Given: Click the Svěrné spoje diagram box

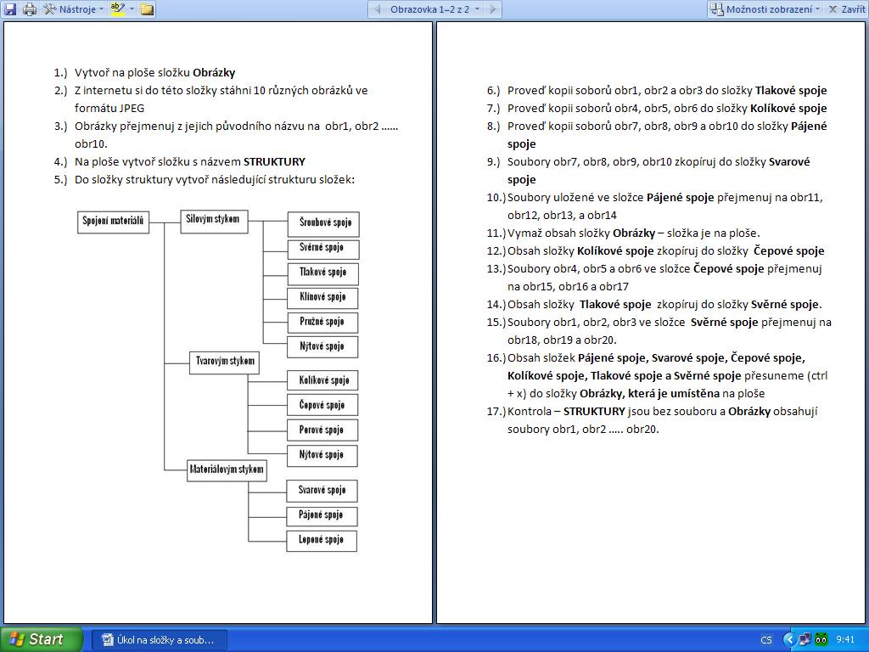Looking at the screenshot, I should (323, 249).
